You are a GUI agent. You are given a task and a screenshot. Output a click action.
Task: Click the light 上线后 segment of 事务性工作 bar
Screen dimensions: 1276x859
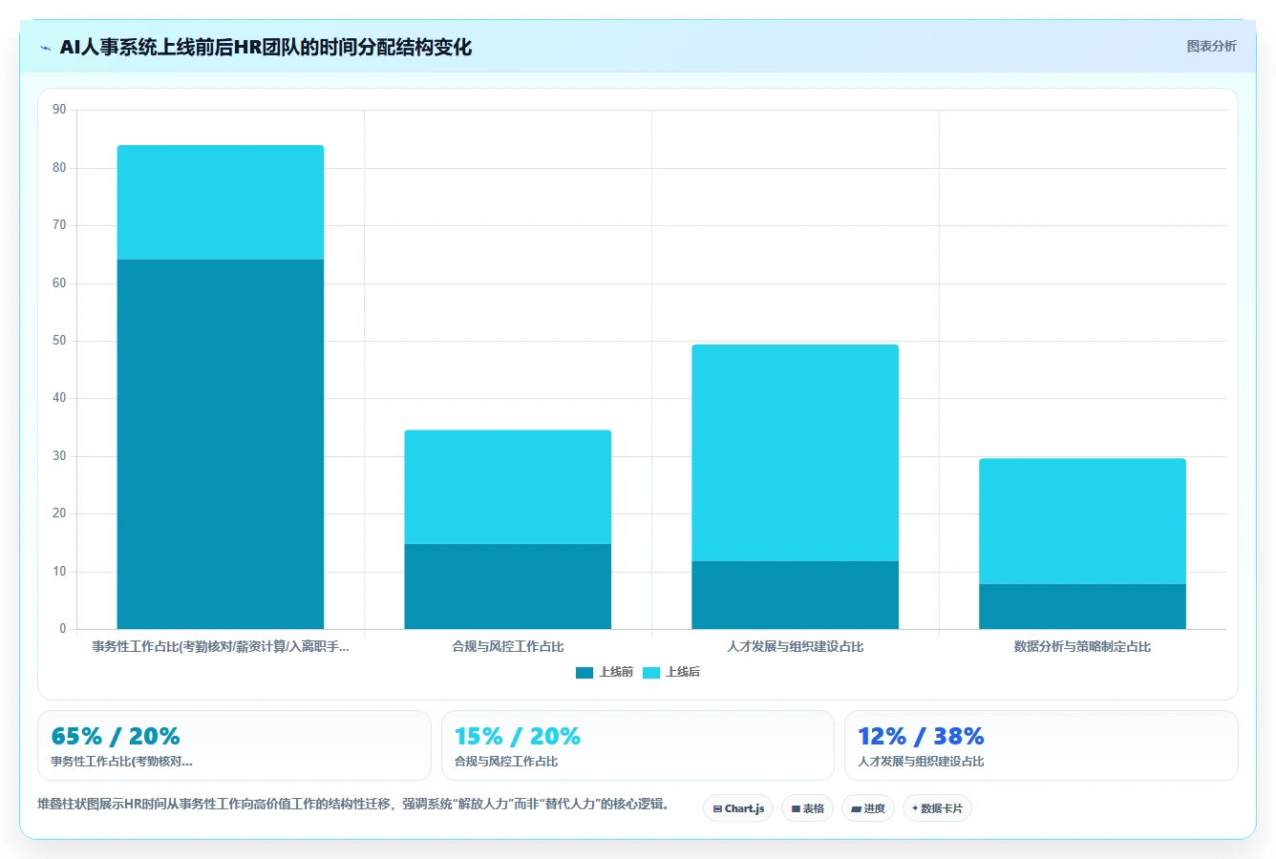(x=221, y=202)
